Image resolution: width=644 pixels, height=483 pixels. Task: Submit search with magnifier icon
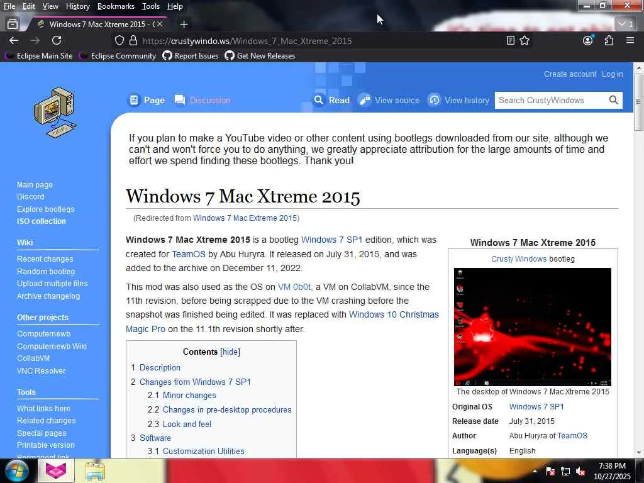tap(614, 100)
